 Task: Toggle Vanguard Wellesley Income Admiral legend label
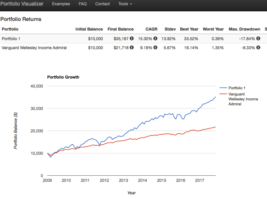pyautogui.click(x=243, y=99)
